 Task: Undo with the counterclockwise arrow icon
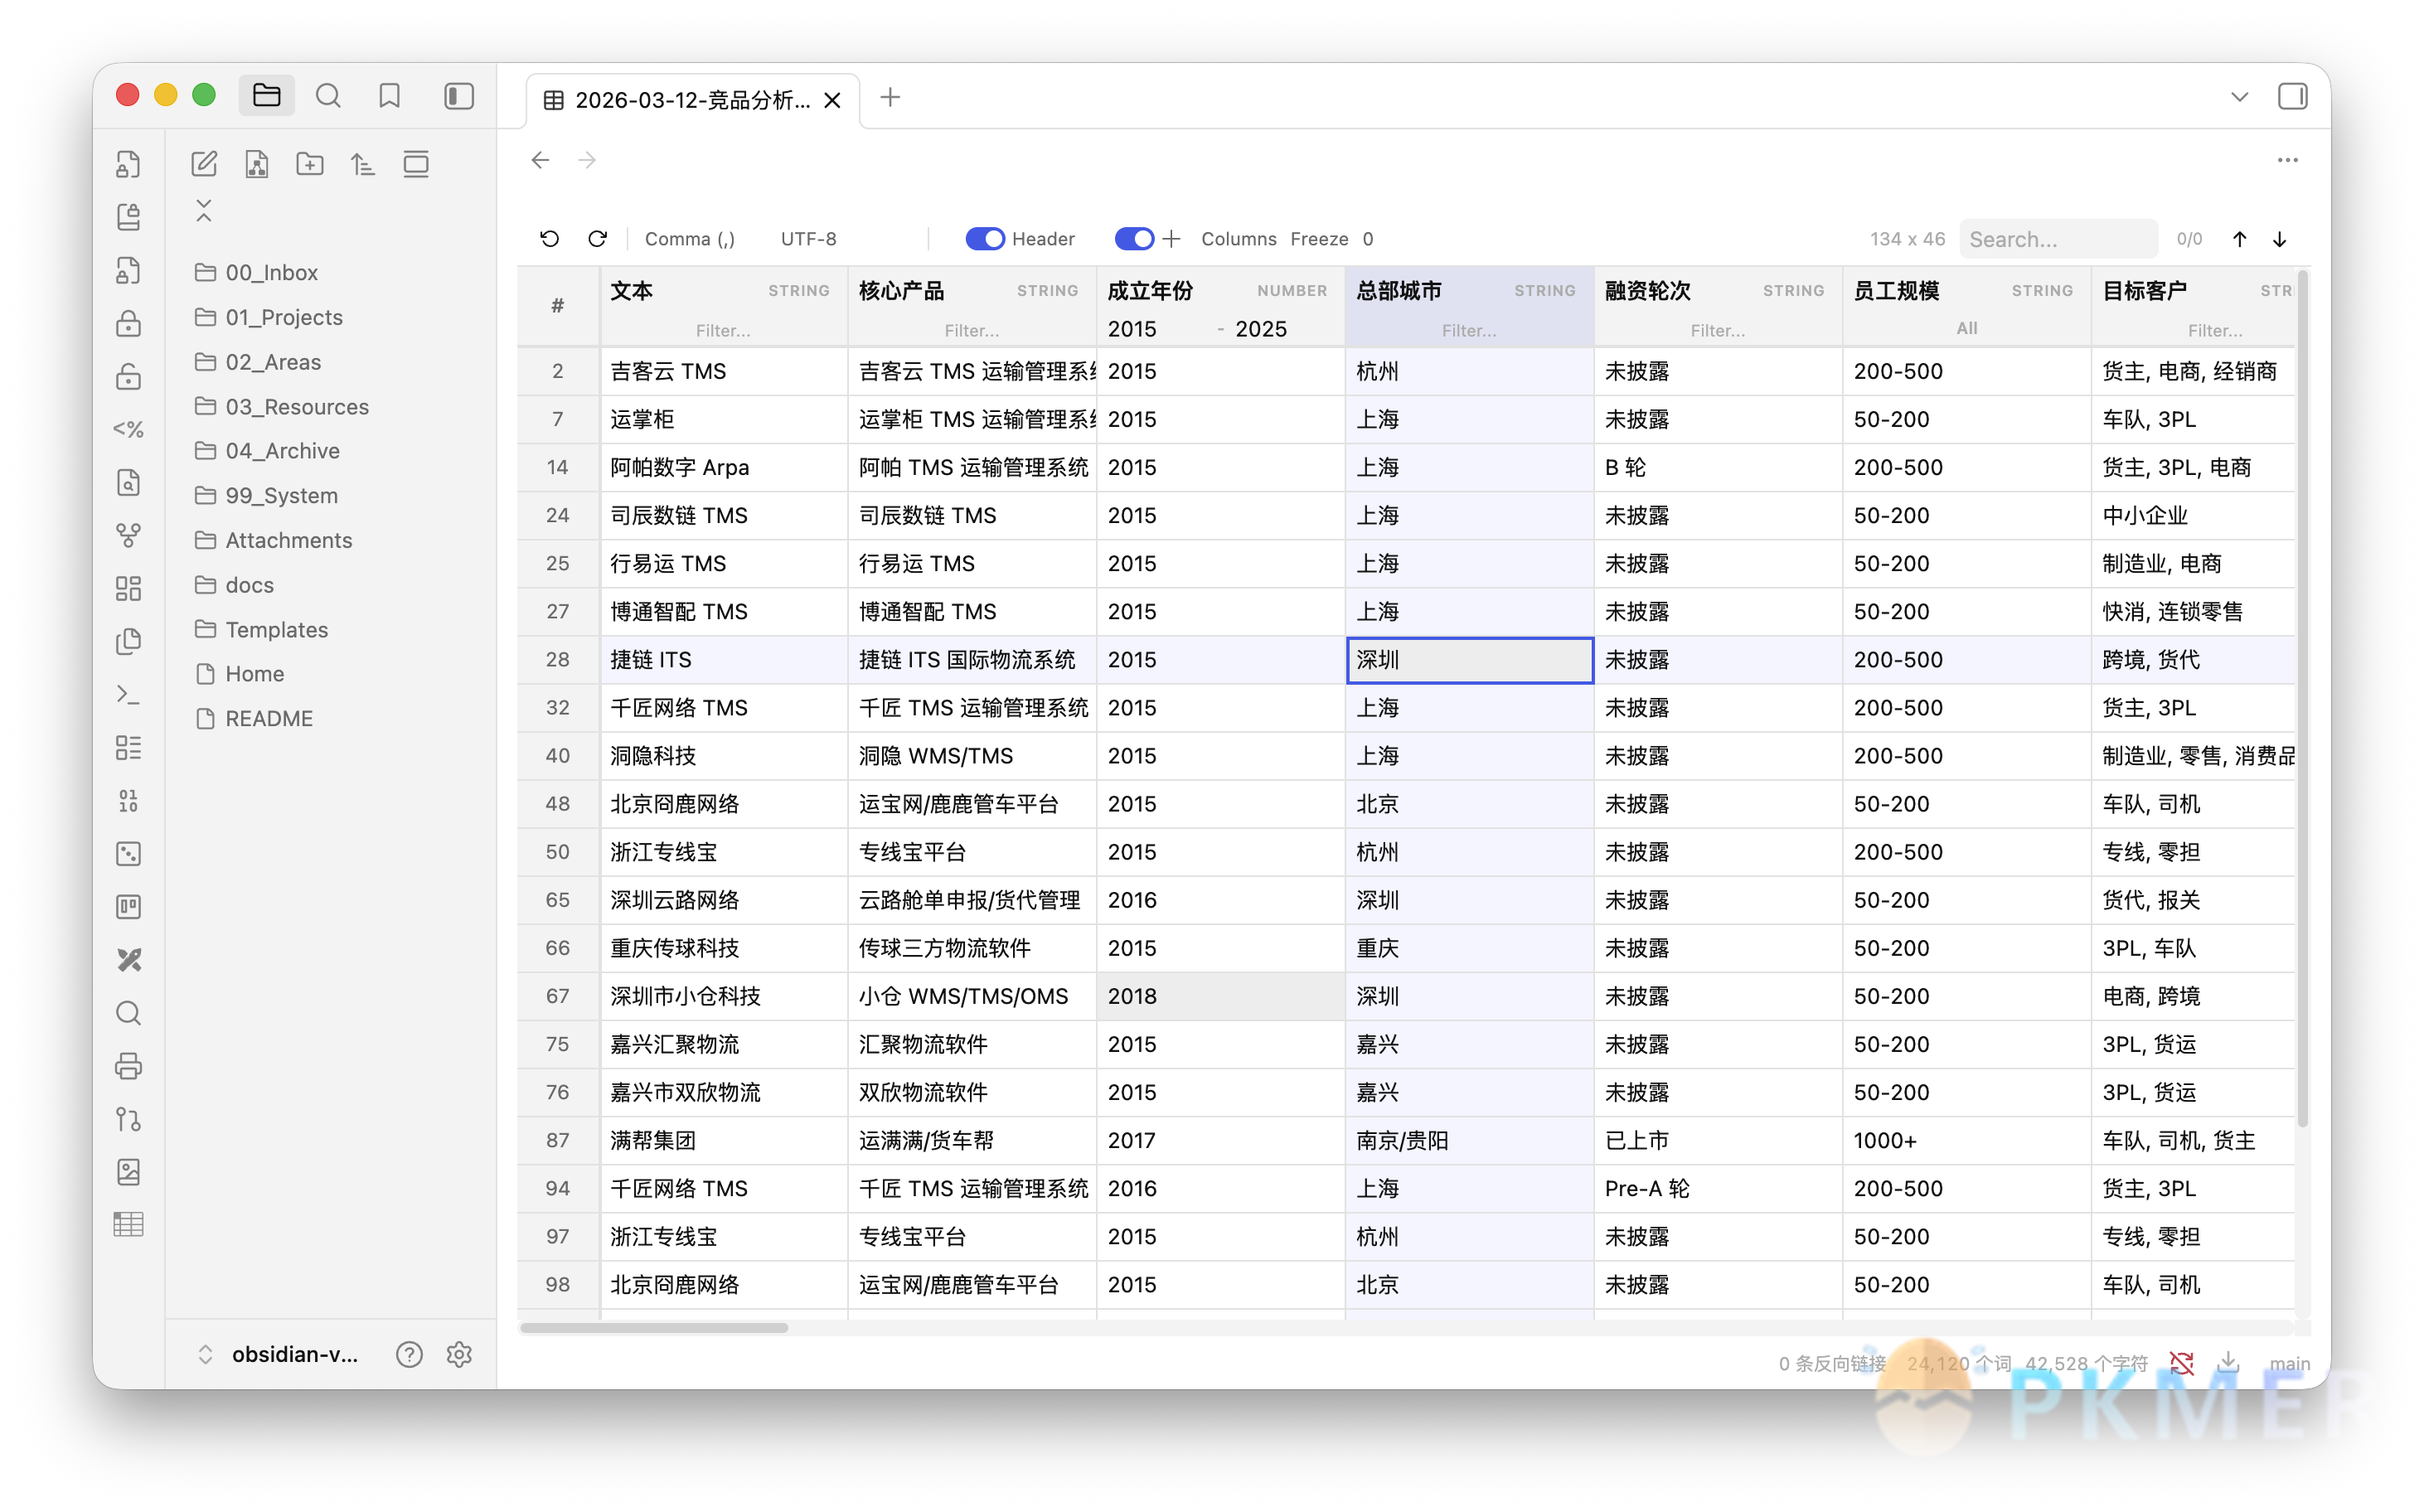(x=550, y=239)
